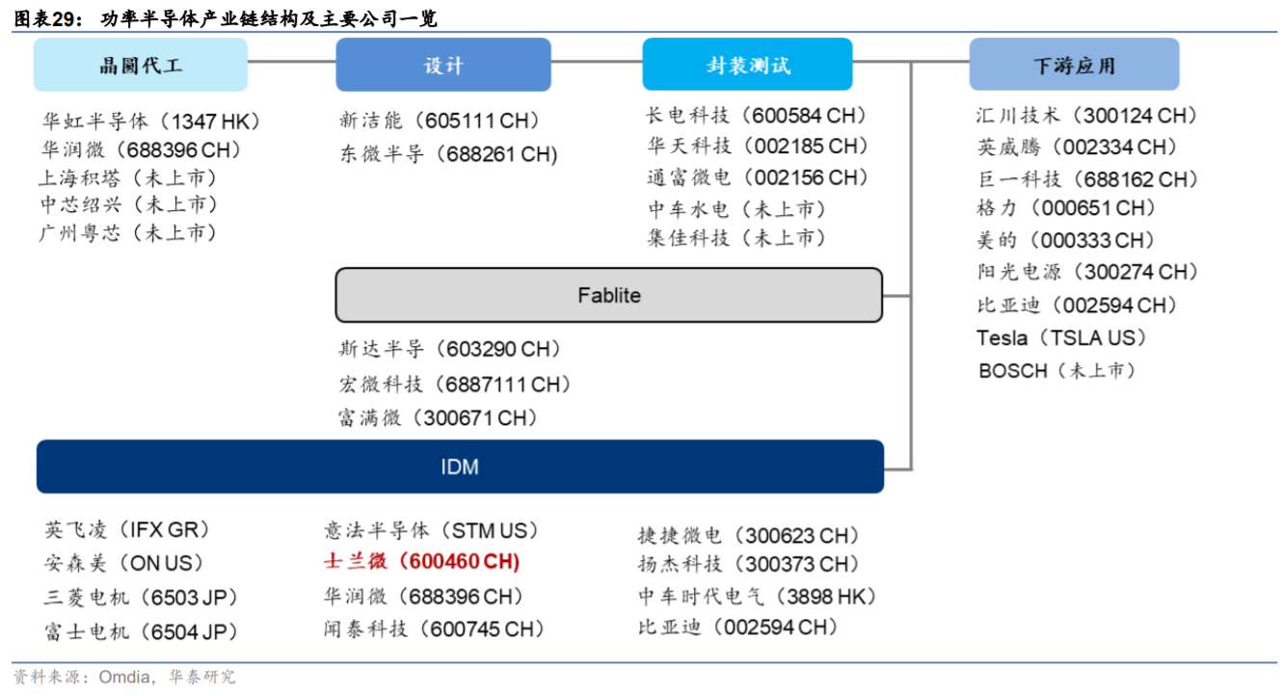Select 意法半导体（STM US）entry

click(432, 531)
